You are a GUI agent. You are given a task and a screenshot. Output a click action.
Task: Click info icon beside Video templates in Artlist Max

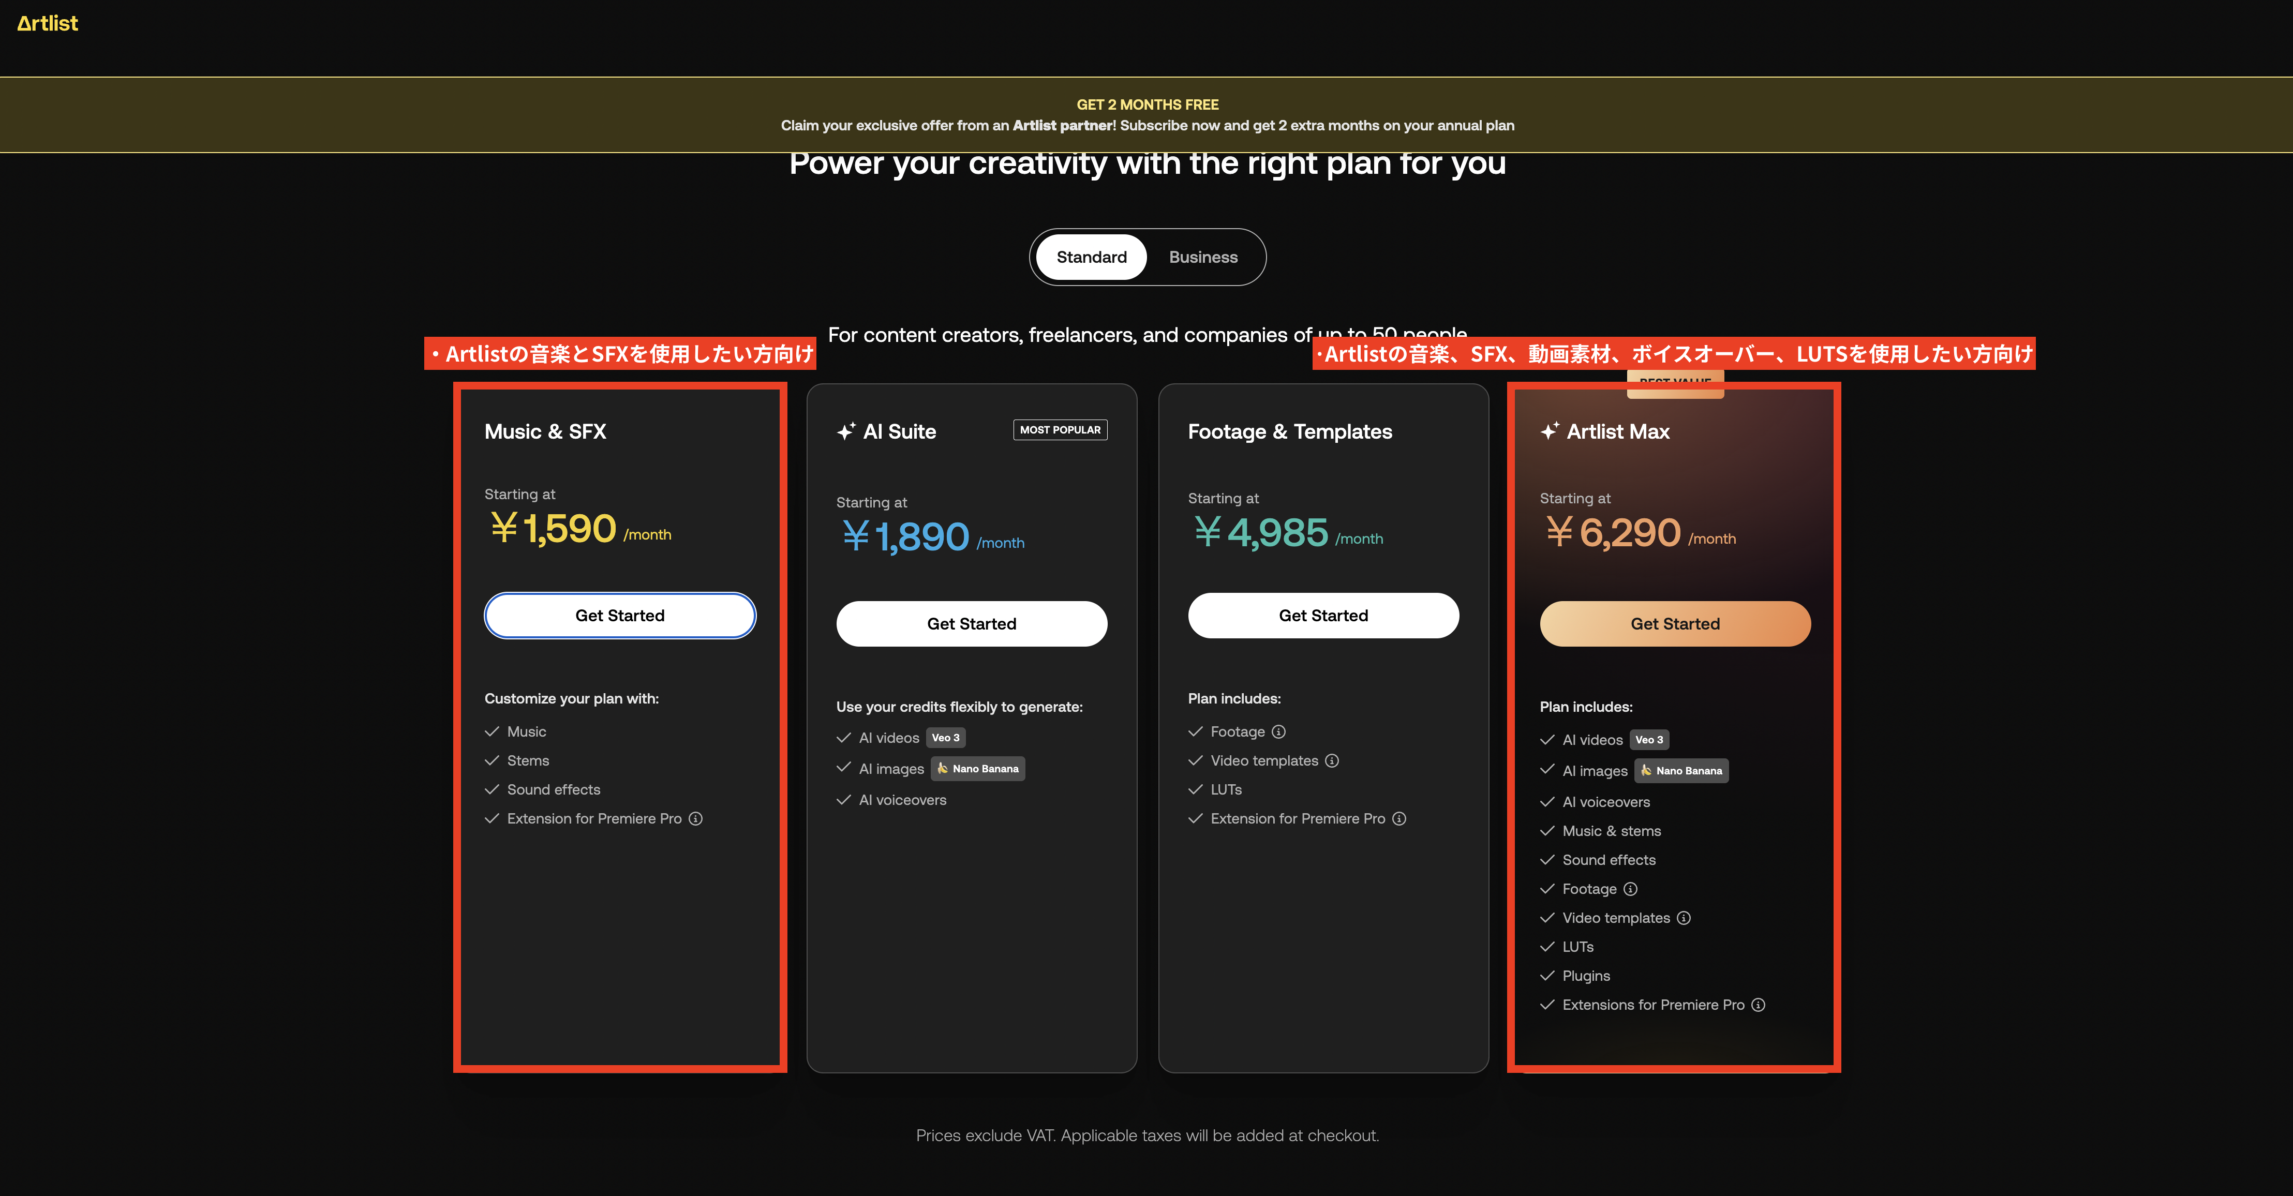[x=1684, y=918]
